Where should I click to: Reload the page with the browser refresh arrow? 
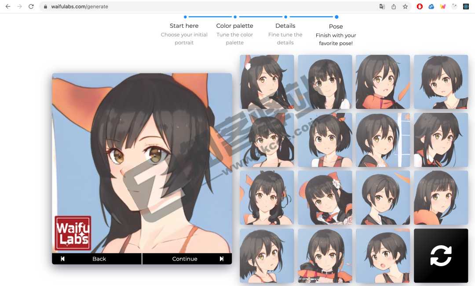tap(30, 6)
